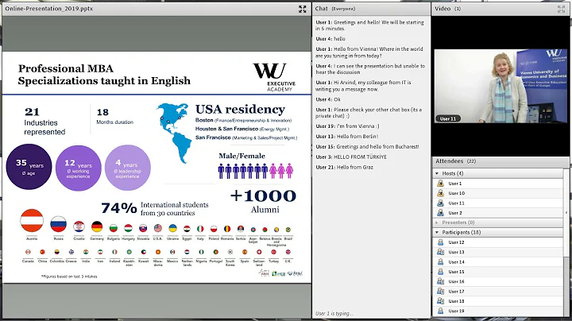The height and width of the screenshot is (321, 572).
Task: Click User 19's 'I'm from Vienna' message
Action: (347, 126)
